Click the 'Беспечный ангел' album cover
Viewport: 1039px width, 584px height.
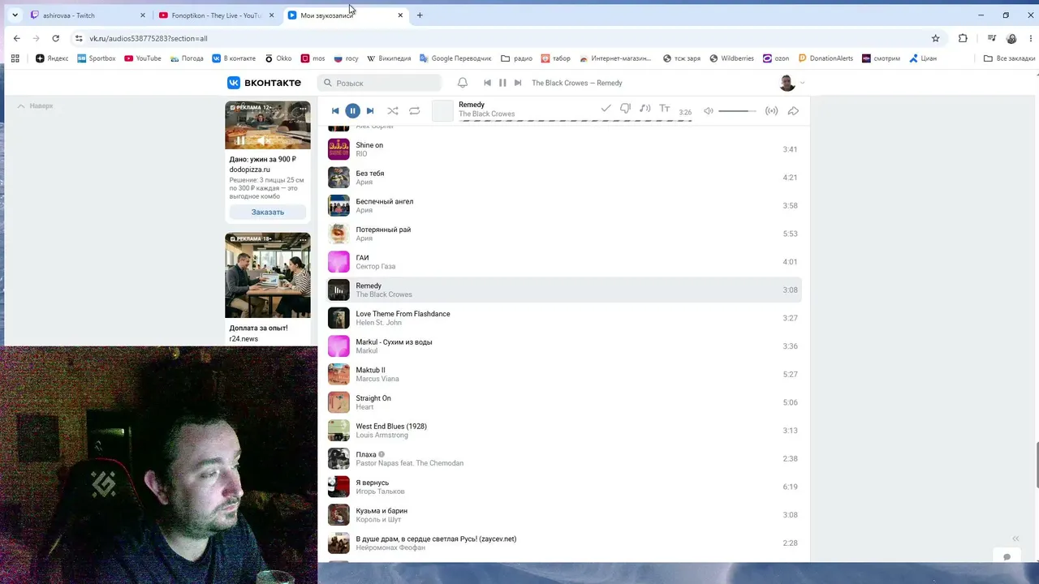(x=338, y=205)
